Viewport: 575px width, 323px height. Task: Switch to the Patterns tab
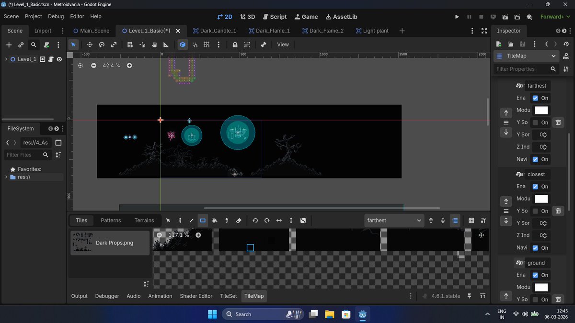click(111, 221)
